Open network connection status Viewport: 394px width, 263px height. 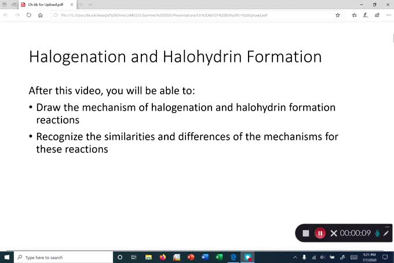313,257
